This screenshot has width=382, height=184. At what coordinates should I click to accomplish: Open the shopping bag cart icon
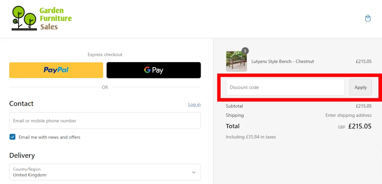[x=367, y=18]
